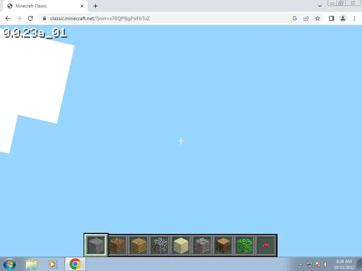Image resolution: width=362 pixels, height=271 pixels.
Task: Select the sand block in hotbar
Action: (181, 245)
